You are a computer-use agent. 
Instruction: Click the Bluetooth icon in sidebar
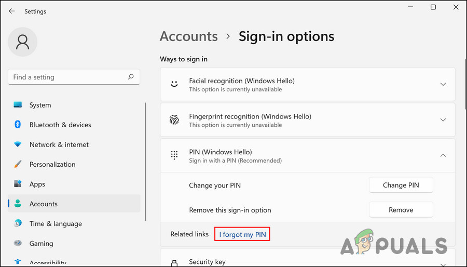pyautogui.click(x=18, y=125)
